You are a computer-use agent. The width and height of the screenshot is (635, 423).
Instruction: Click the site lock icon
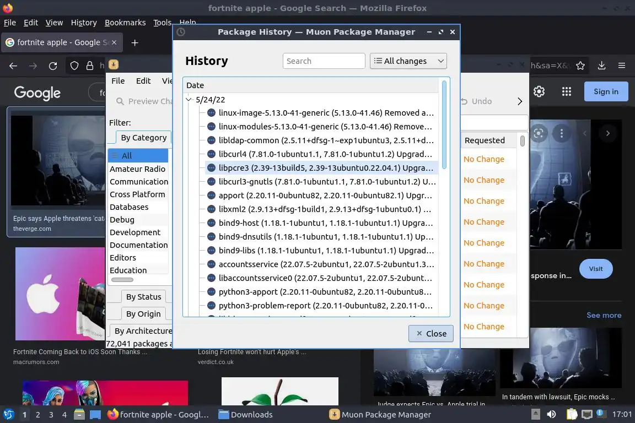coord(89,66)
